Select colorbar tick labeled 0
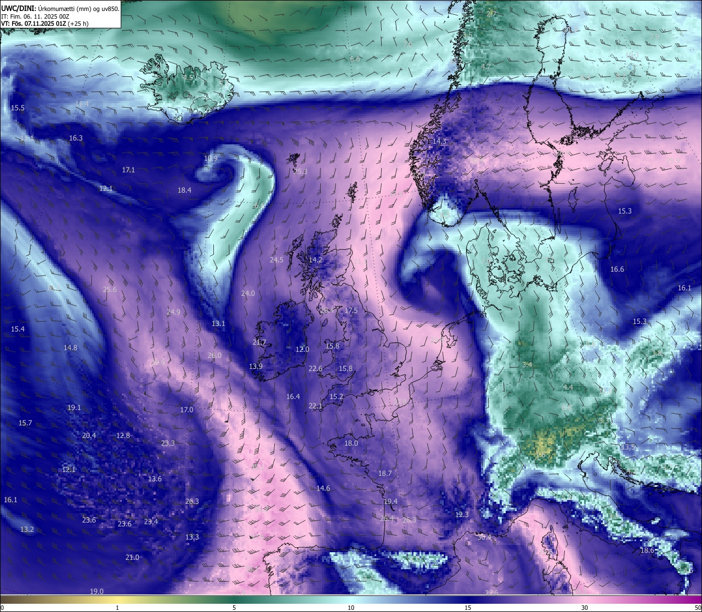Image resolution: width=702 pixels, height=612 pixels. coord(3,608)
